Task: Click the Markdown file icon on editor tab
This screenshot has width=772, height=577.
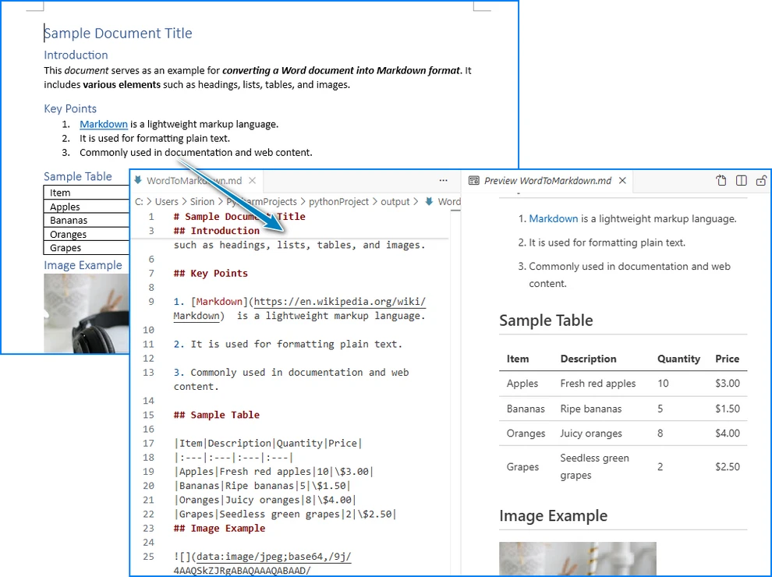Action: click(x=137, y=179)
